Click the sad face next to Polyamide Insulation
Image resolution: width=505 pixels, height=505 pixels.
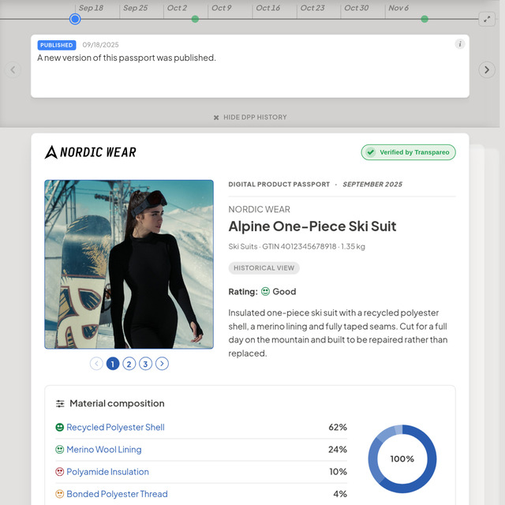pos(60,472)
